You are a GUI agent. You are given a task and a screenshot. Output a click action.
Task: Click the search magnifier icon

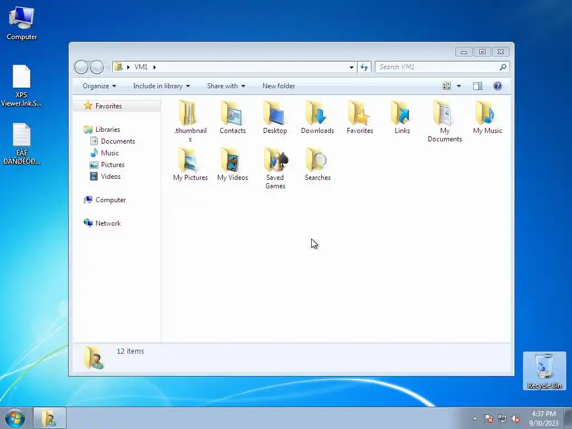503,67
